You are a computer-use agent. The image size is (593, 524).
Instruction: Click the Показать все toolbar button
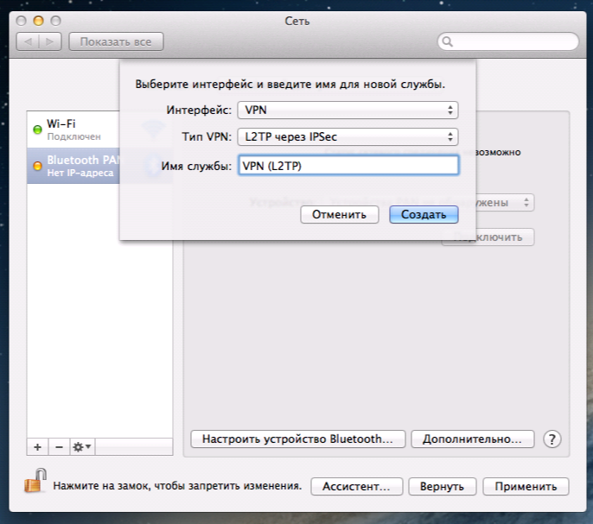[116, 41]
